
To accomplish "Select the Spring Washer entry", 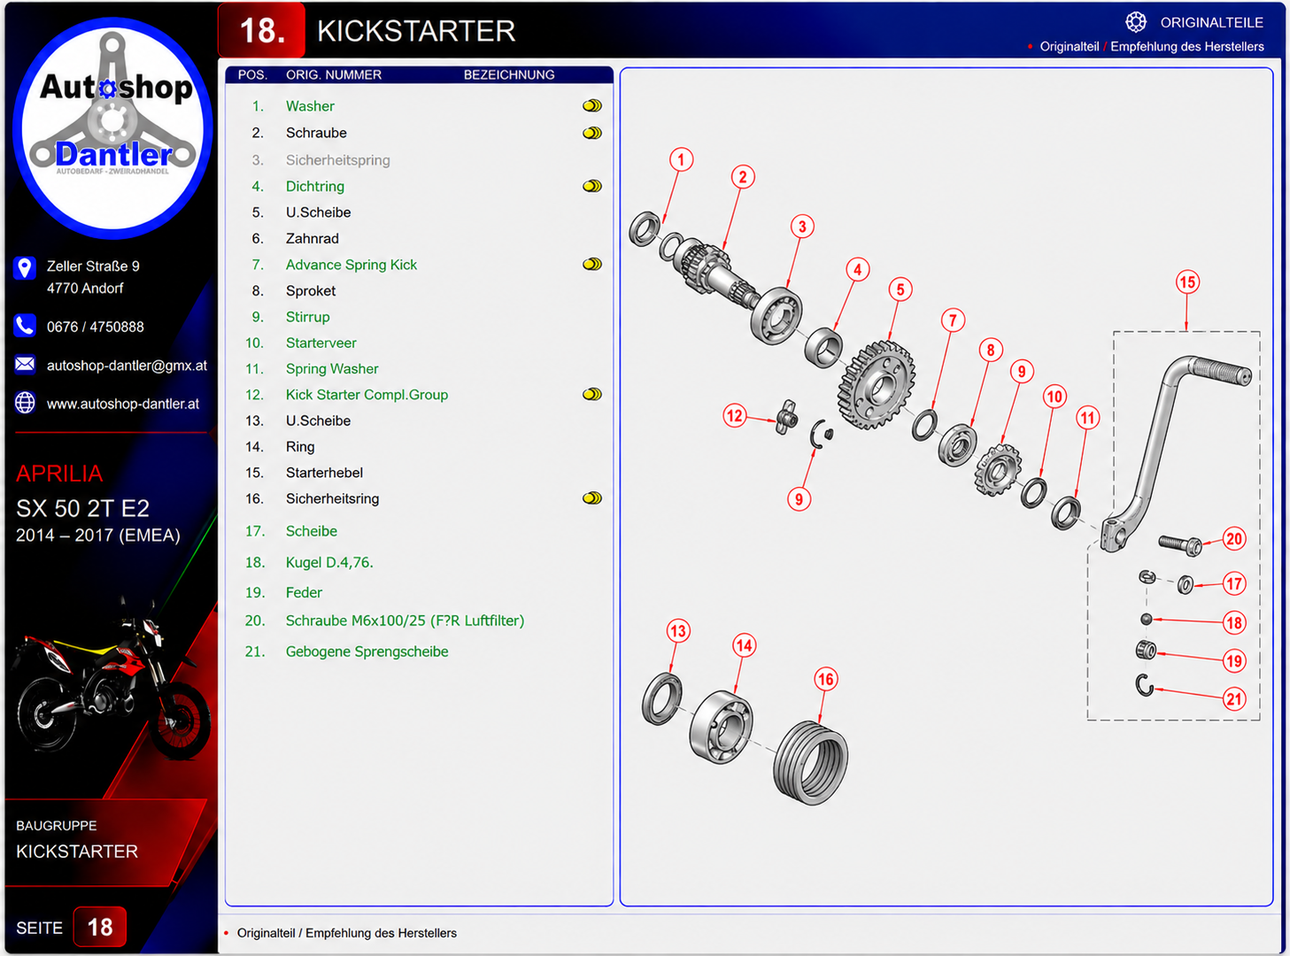I will (x=332, y=369).
